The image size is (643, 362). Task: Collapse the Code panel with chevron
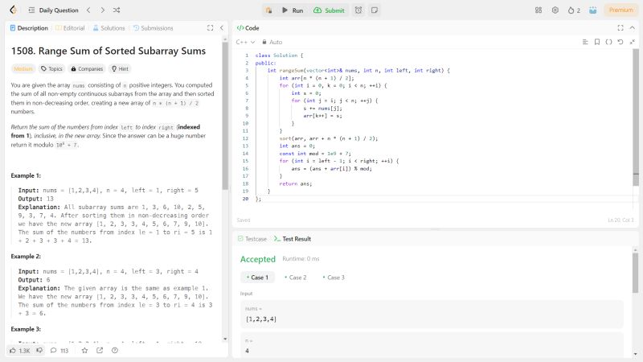pos(632,27)
